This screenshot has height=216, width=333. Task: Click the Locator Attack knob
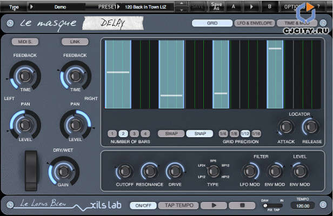point(286,127)
